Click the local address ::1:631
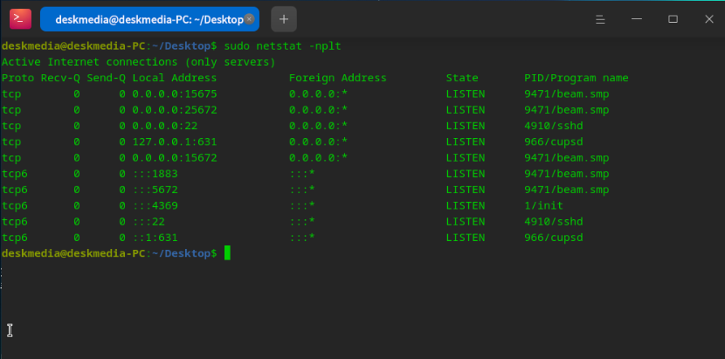 point(155,238)
